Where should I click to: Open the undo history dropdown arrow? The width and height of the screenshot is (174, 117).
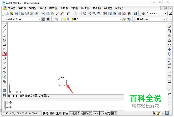click(72, 13)
